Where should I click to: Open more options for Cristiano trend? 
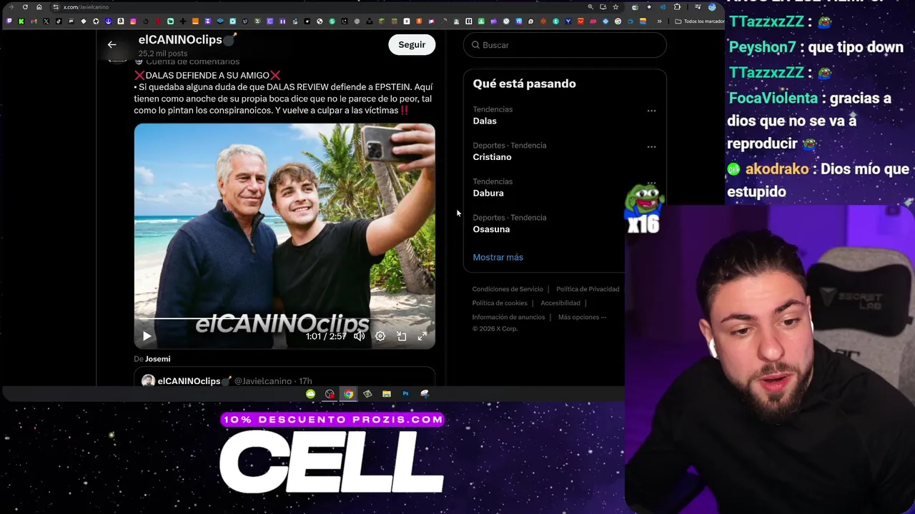pos(651,147)
